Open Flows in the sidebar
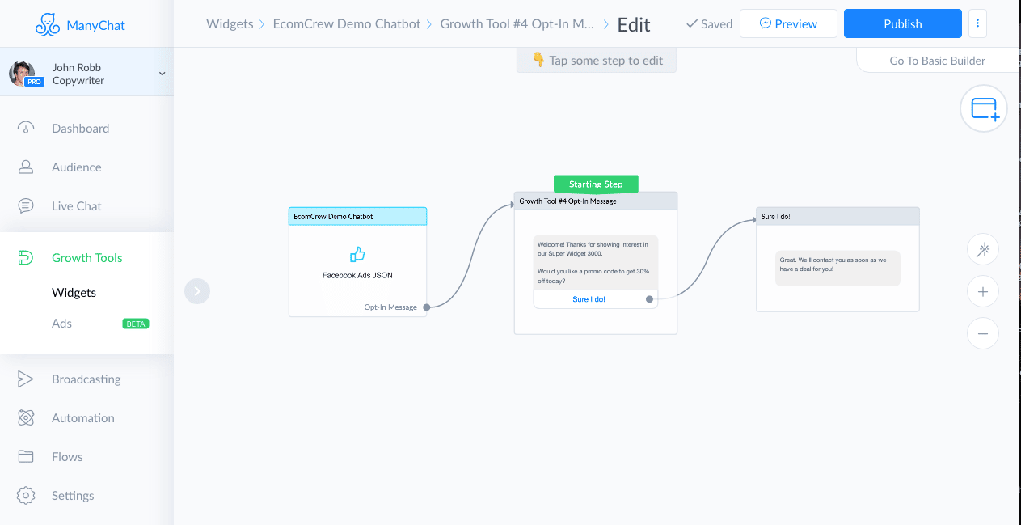 [67, 457]
